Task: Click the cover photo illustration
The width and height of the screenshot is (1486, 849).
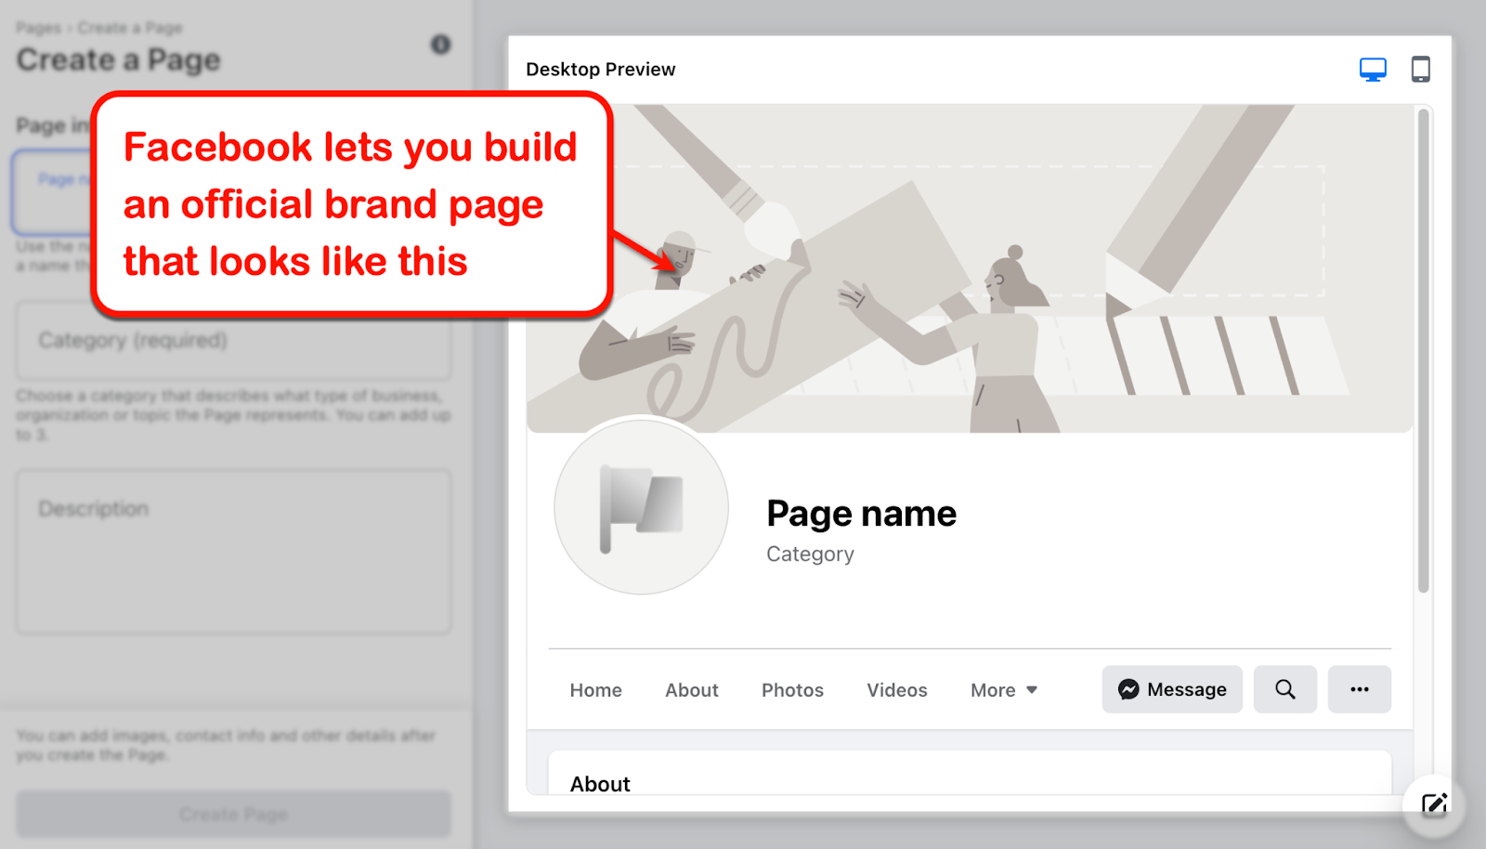Action: 970,268
